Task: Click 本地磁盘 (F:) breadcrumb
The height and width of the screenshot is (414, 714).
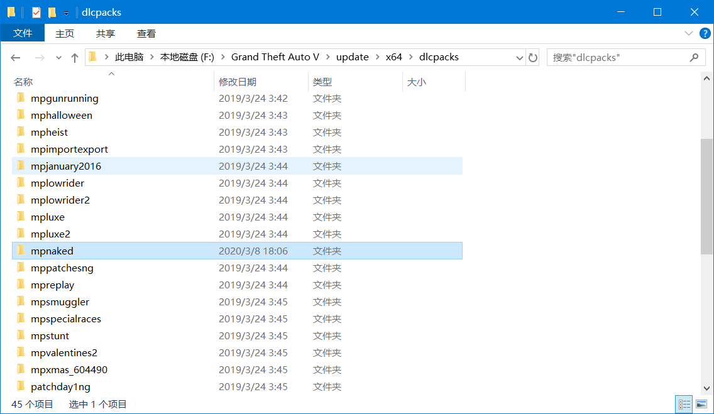Action: [x=187, y=57]
